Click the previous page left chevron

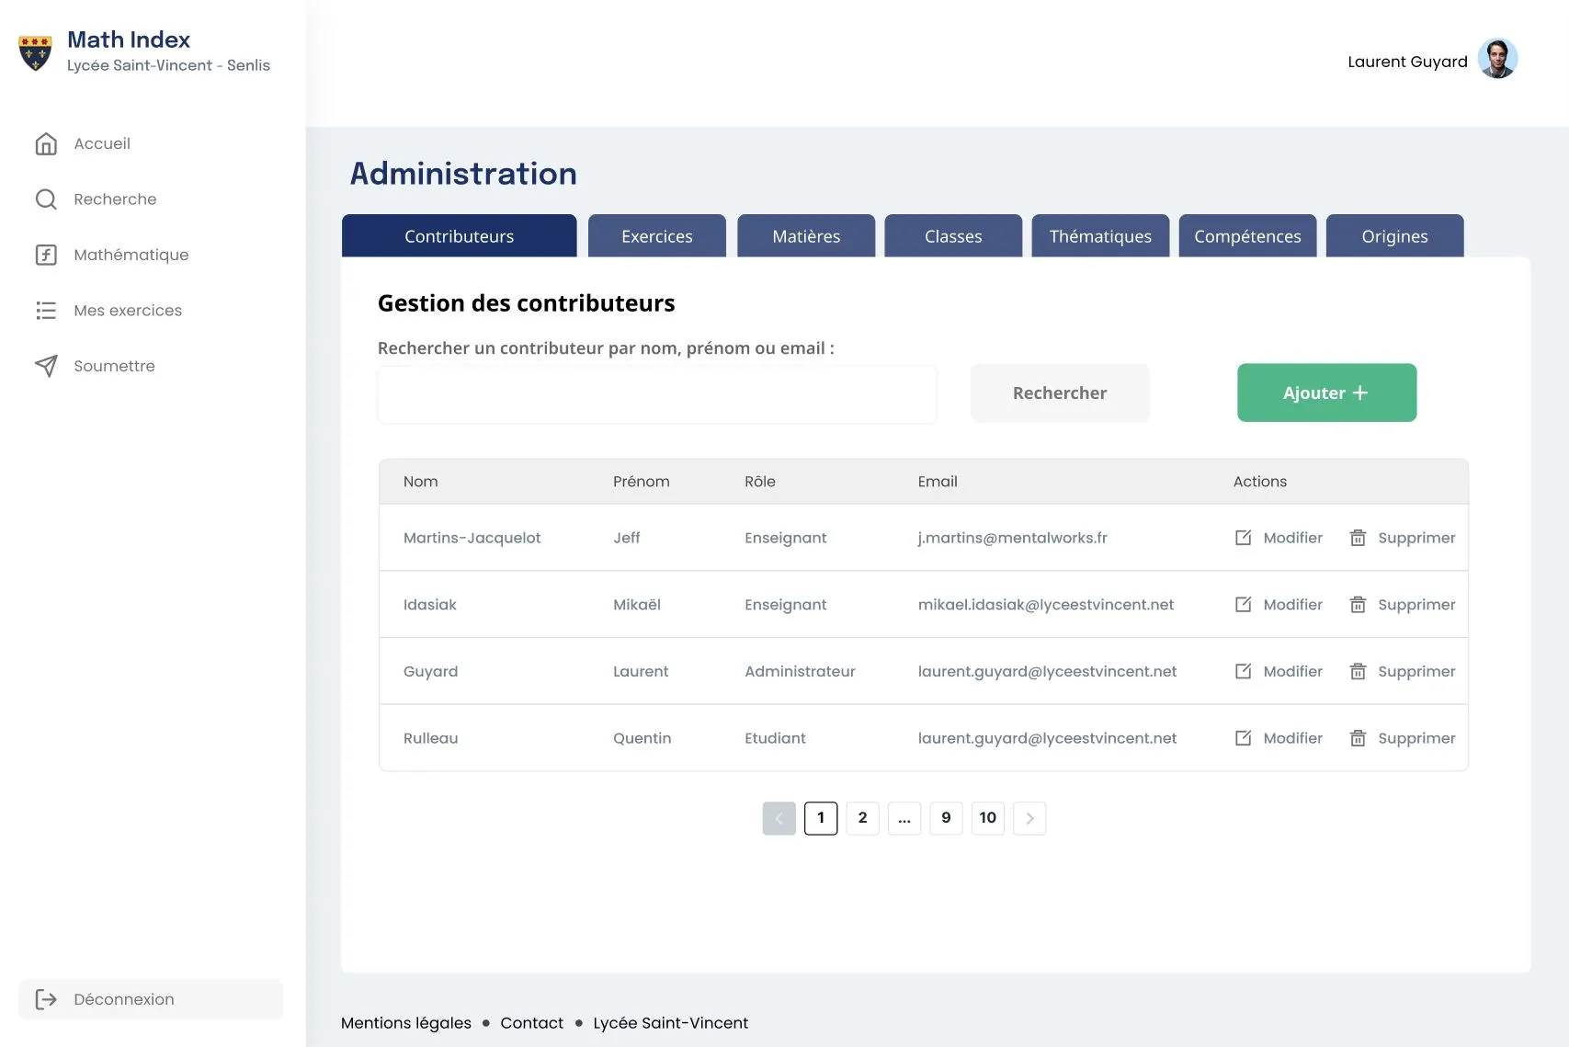779,818
